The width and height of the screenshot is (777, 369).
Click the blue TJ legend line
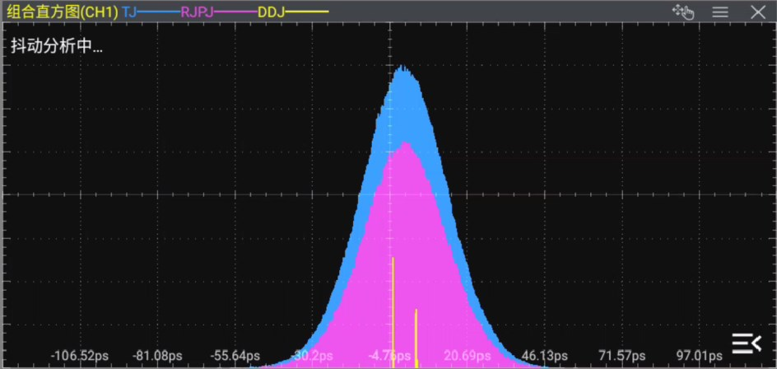pyautogui.click(x=159, y=12)
